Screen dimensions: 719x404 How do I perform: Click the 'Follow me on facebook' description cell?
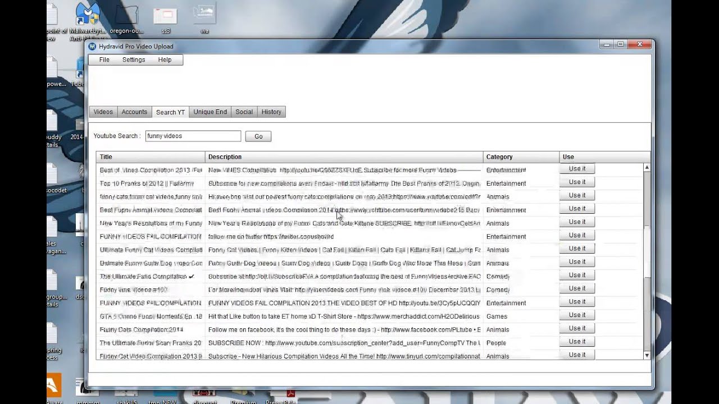point(344,330)
